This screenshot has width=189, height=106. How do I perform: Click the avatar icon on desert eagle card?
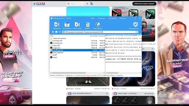(115, 94)
